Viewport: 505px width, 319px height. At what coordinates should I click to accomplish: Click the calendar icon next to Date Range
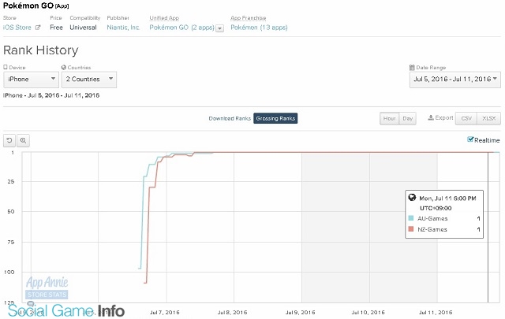pyautogui.click(x=412, y=67)
